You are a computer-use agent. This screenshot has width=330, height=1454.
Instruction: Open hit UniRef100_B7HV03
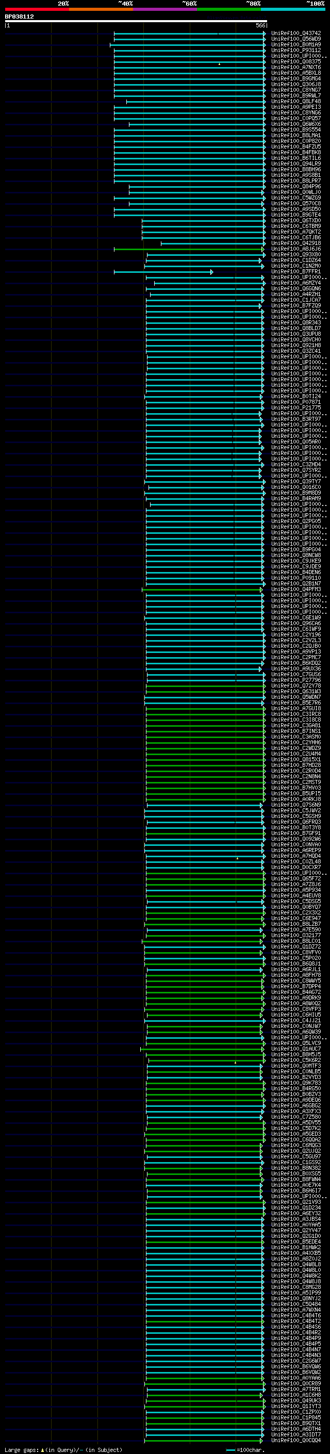click(296, 788)
